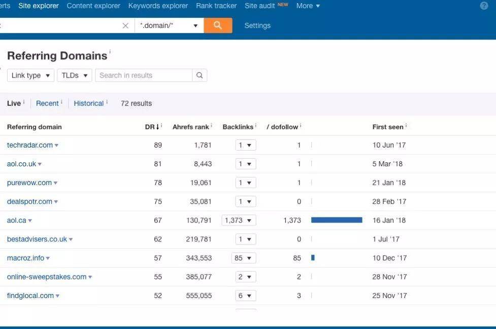The width and height of the screenshot is (496, 329).
Task: Open Rank tracker in top navigation
Action: [x=216, y=6]
